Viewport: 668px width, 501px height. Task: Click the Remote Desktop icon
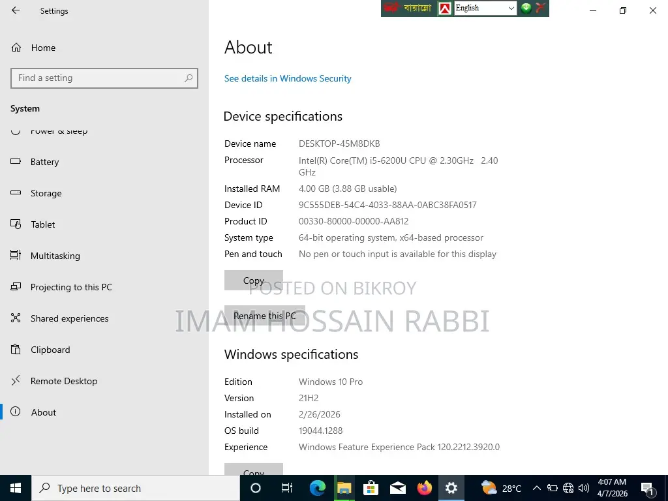pos(16,380)
